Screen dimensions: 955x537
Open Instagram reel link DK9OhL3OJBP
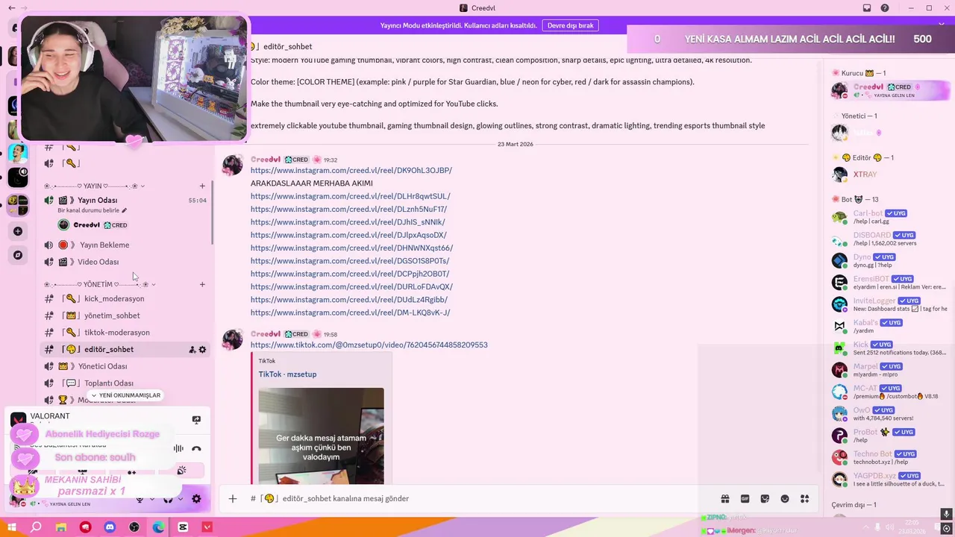click(x=351, y=170)
